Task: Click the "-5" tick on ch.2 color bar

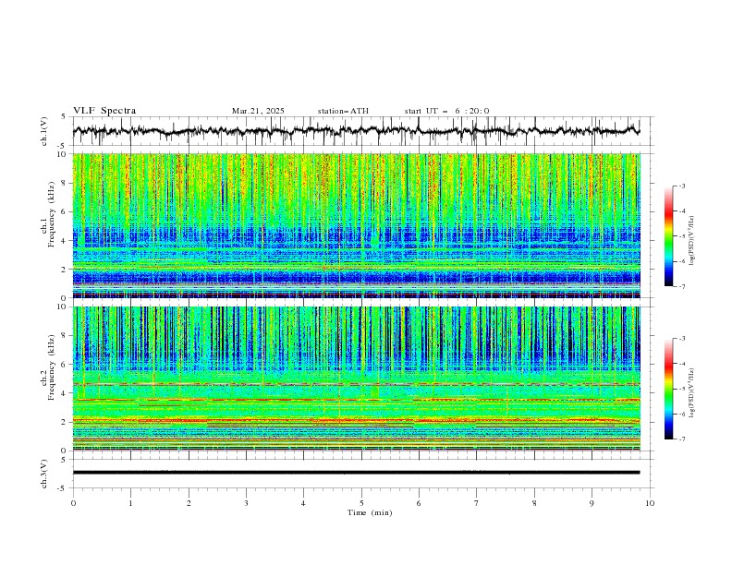Action: coord(682,389)
